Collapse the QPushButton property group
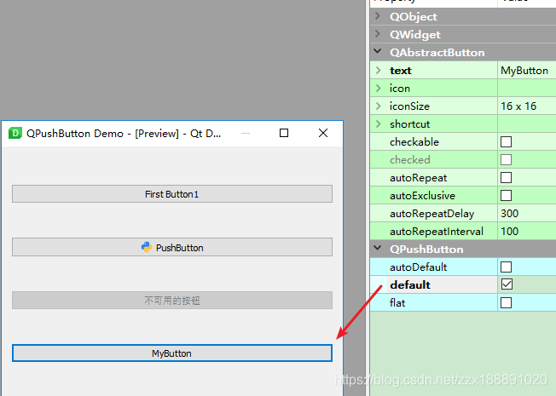556x396 pixels. coord(378,249)
